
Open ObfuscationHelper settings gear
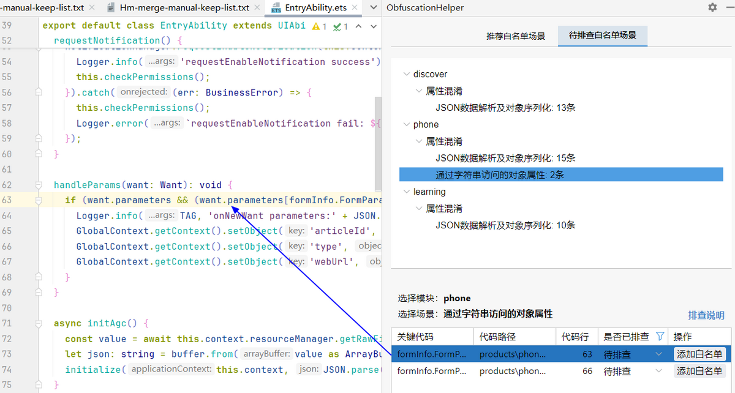(712, 7)
